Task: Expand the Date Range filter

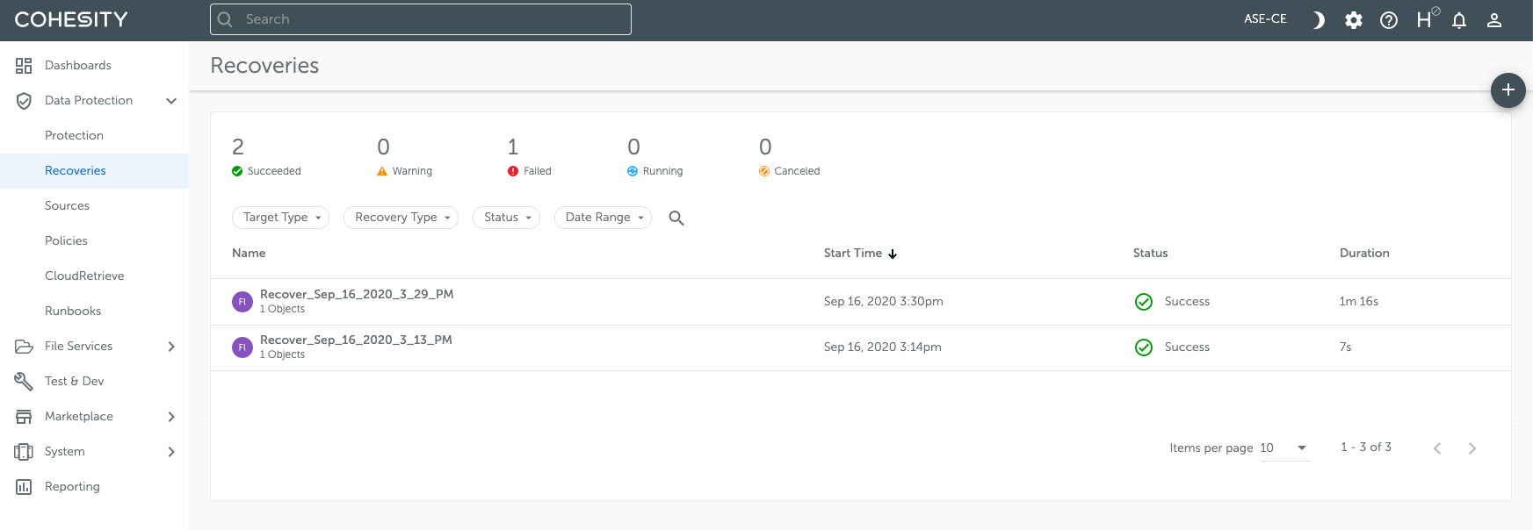Action: [x=603, y=218]
